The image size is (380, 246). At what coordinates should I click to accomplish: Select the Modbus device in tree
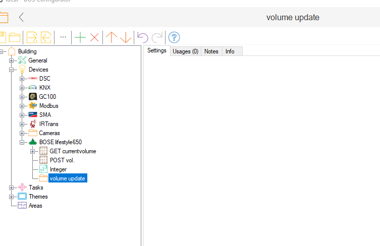point(48,106)
